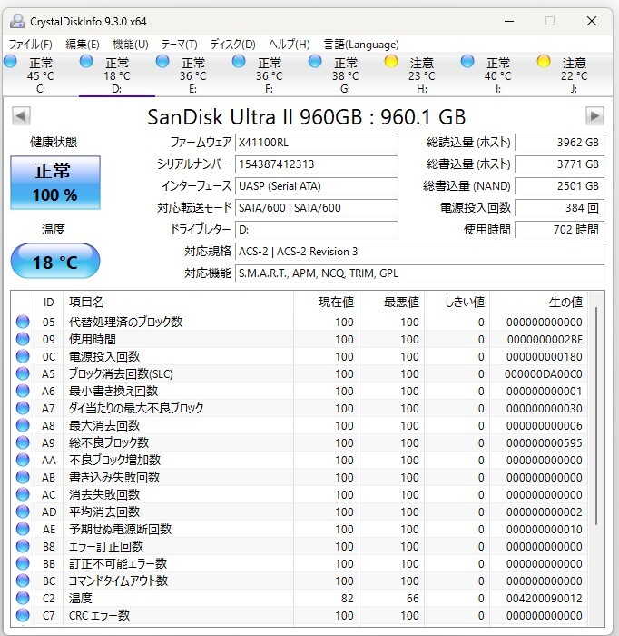Click status orb for attribute A5
Image resolution: width=619 pixels, height=636 pixels.
23,373
